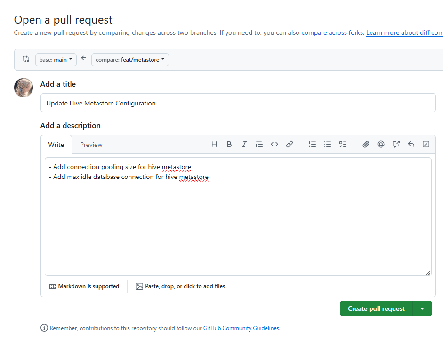Open the GitHub Community Guidelines link

point(241,328)
